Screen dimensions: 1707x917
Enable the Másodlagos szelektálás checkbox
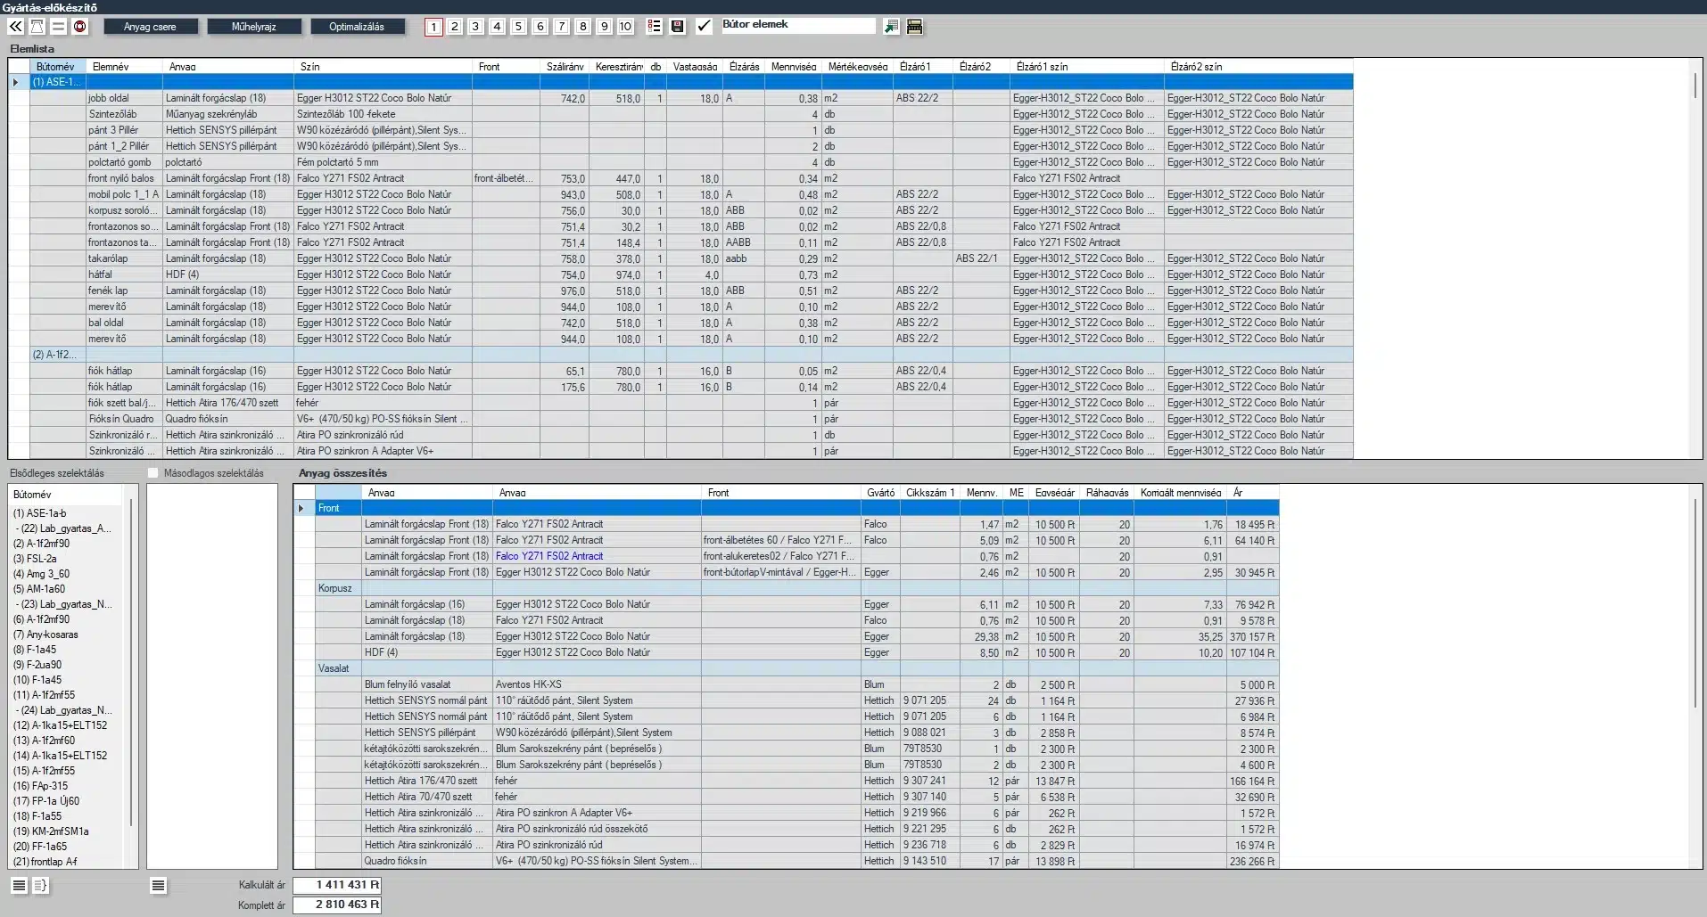[x=153, y=473]
